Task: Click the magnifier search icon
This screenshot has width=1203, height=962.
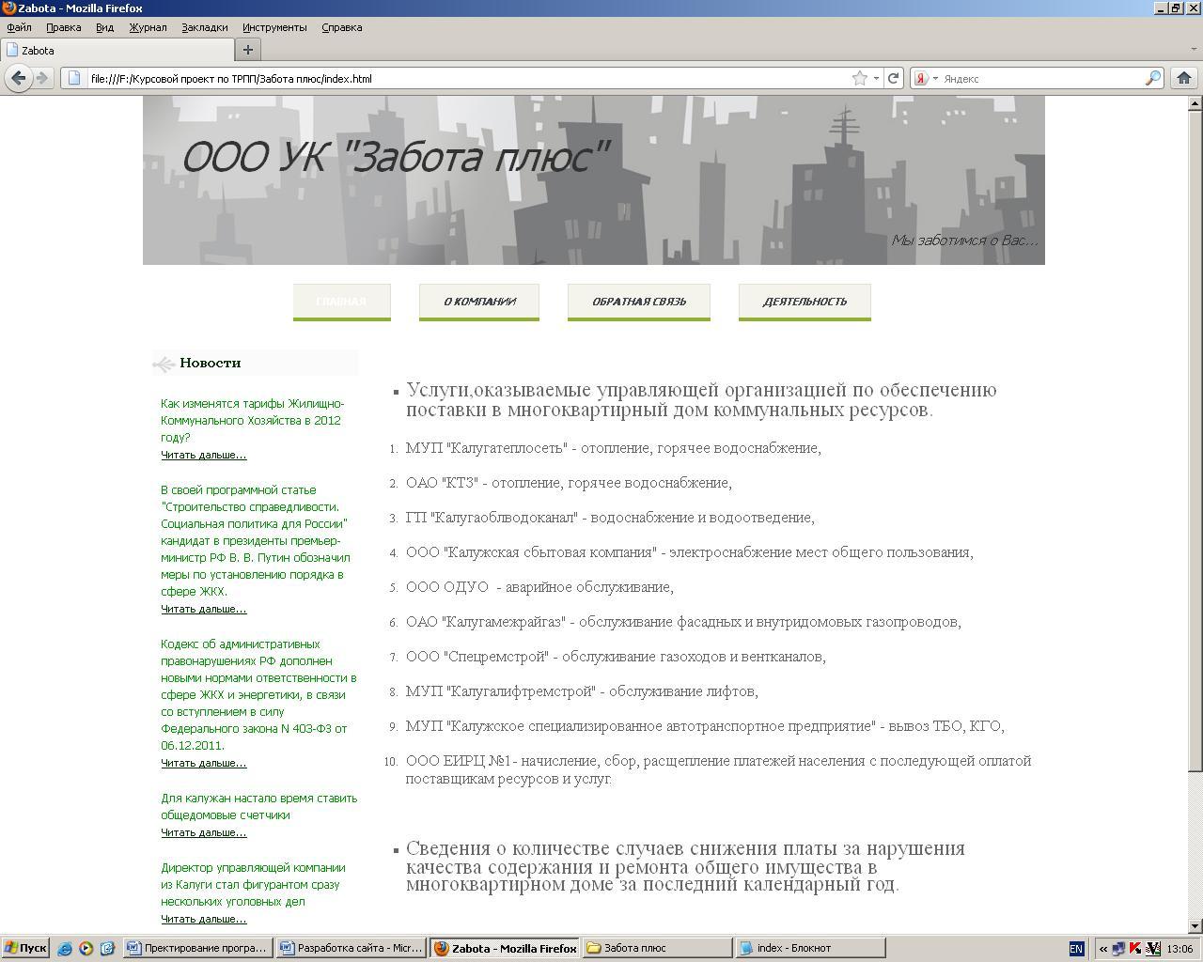Action: tap(1152, 78)
